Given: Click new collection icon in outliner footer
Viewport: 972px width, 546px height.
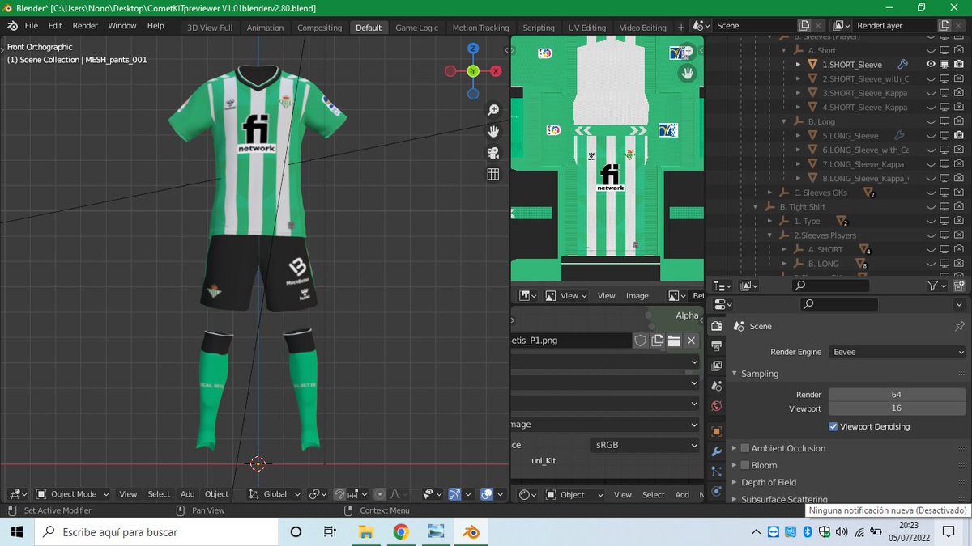Looking at the screenshot, I should point(959,286).
